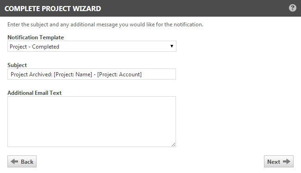The image size is (301, 173).
Task: Go back with the Back button
Action: click(22, 161)
